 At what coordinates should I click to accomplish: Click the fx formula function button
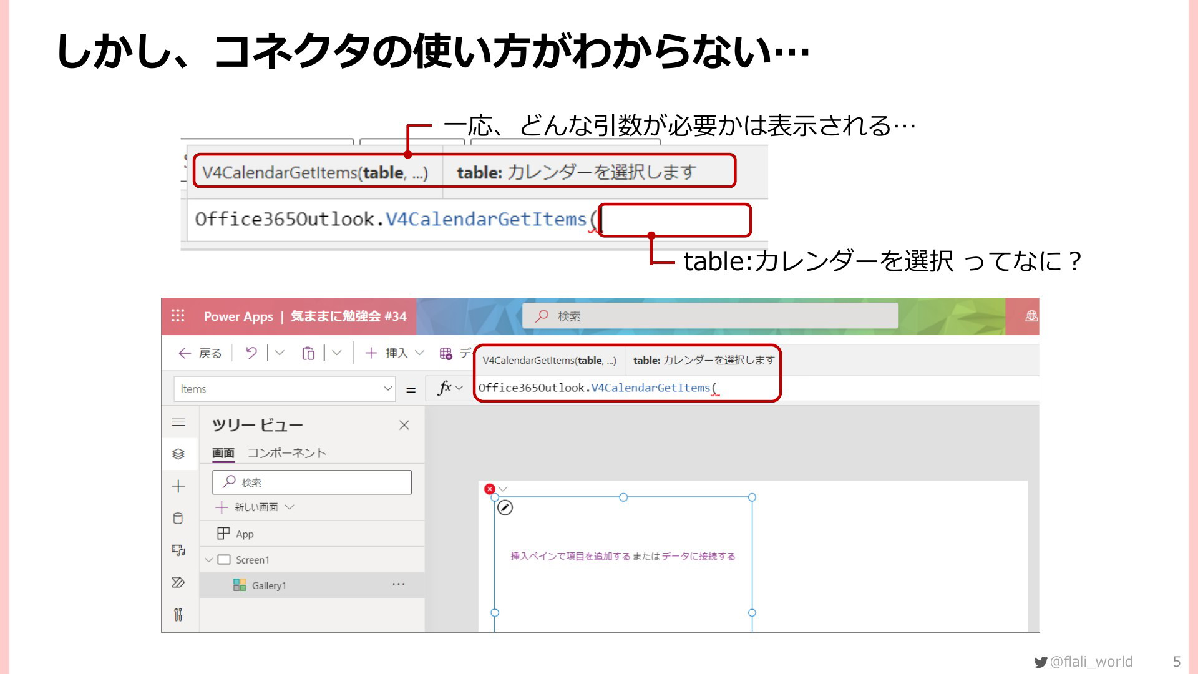[444, 388]
